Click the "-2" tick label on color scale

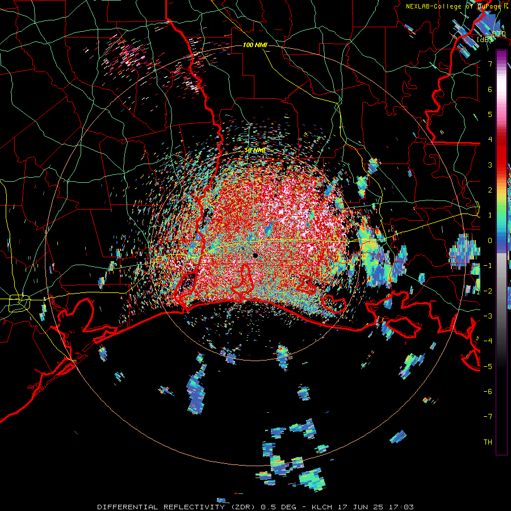click(488, 291)
